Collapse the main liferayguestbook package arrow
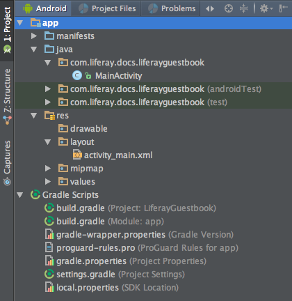The height and width of the screenshot is (301, 292). [x=48, y=63]
